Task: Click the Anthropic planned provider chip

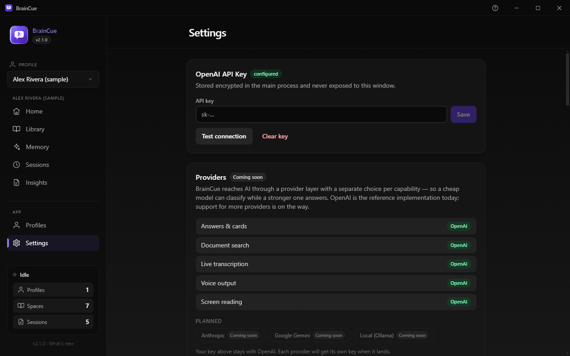Action: point(231,335)
